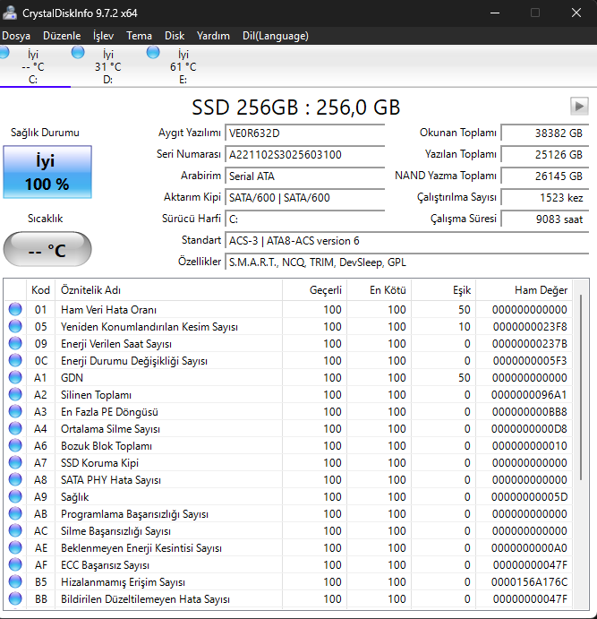The width and height of the screenshot is (597, 619).
Task: Click the status orb for attribute A1 GDN
Action: (15, 377)
